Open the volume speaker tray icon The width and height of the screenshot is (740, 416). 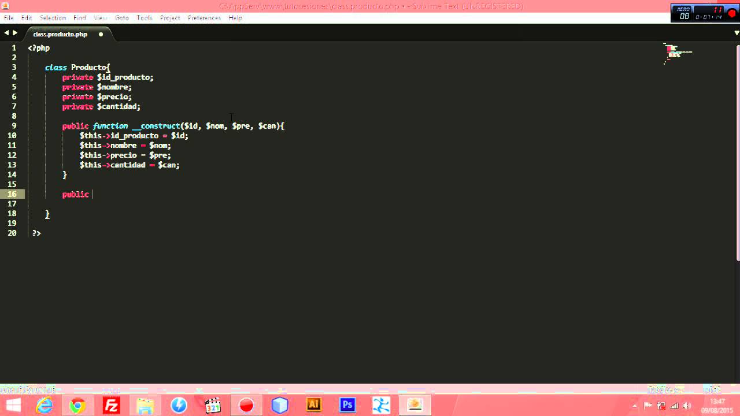(x=687, y=406)
